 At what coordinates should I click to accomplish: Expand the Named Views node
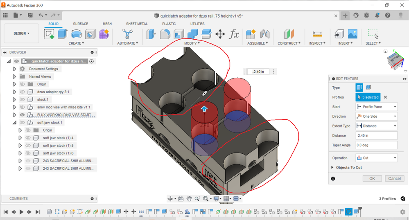(14, 76)
